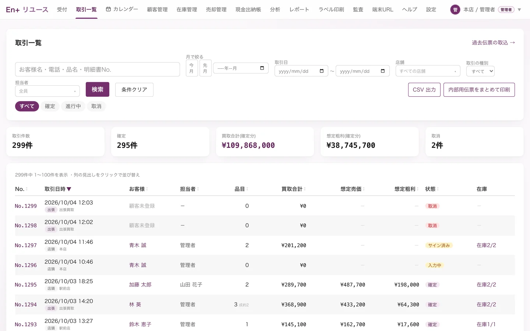Screen dimensions: 530x331
Task: Open transaction No.1297
Action: [x=26, y=245]
